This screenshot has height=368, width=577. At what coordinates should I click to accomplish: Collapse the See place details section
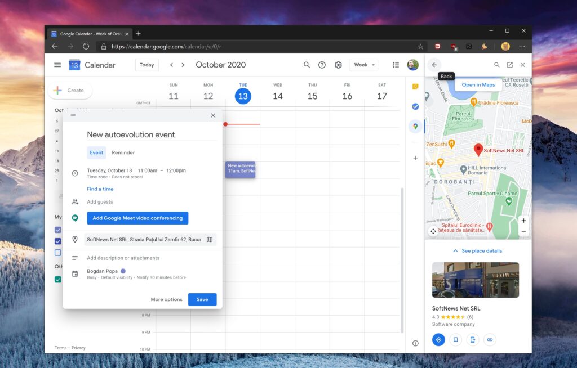click(x=477, y=250)
